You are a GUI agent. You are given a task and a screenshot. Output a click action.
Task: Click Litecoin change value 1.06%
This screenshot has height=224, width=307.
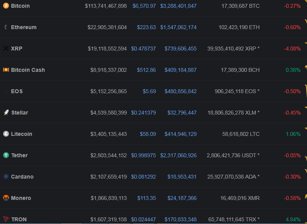click(x=293, y=134)
